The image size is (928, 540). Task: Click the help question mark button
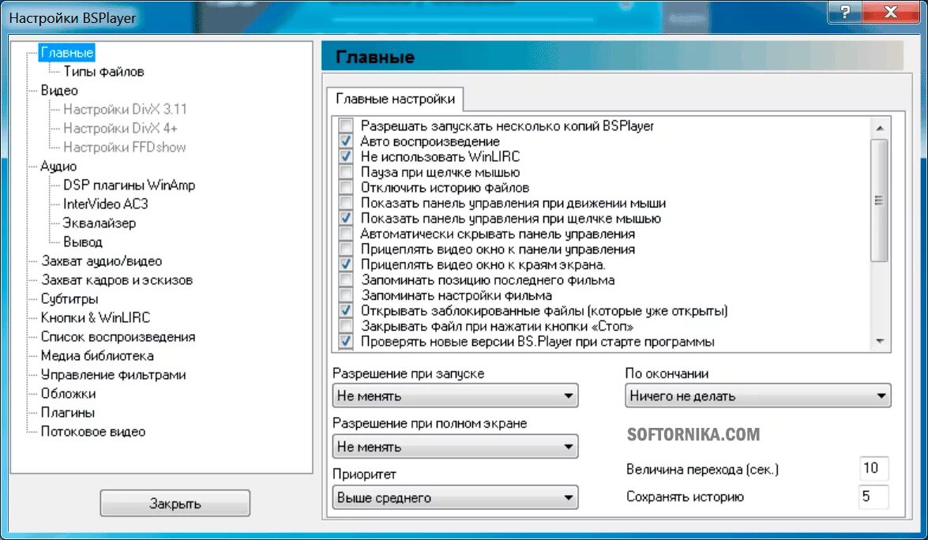click(847, 13)
